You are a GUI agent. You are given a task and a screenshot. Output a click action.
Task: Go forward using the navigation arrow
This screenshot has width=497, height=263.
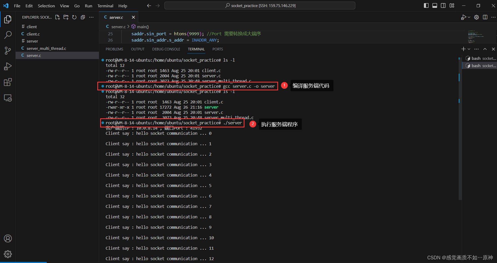coord(158,5)
